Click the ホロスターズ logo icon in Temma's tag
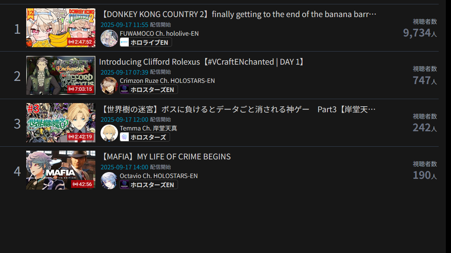 tap(124, 137)
